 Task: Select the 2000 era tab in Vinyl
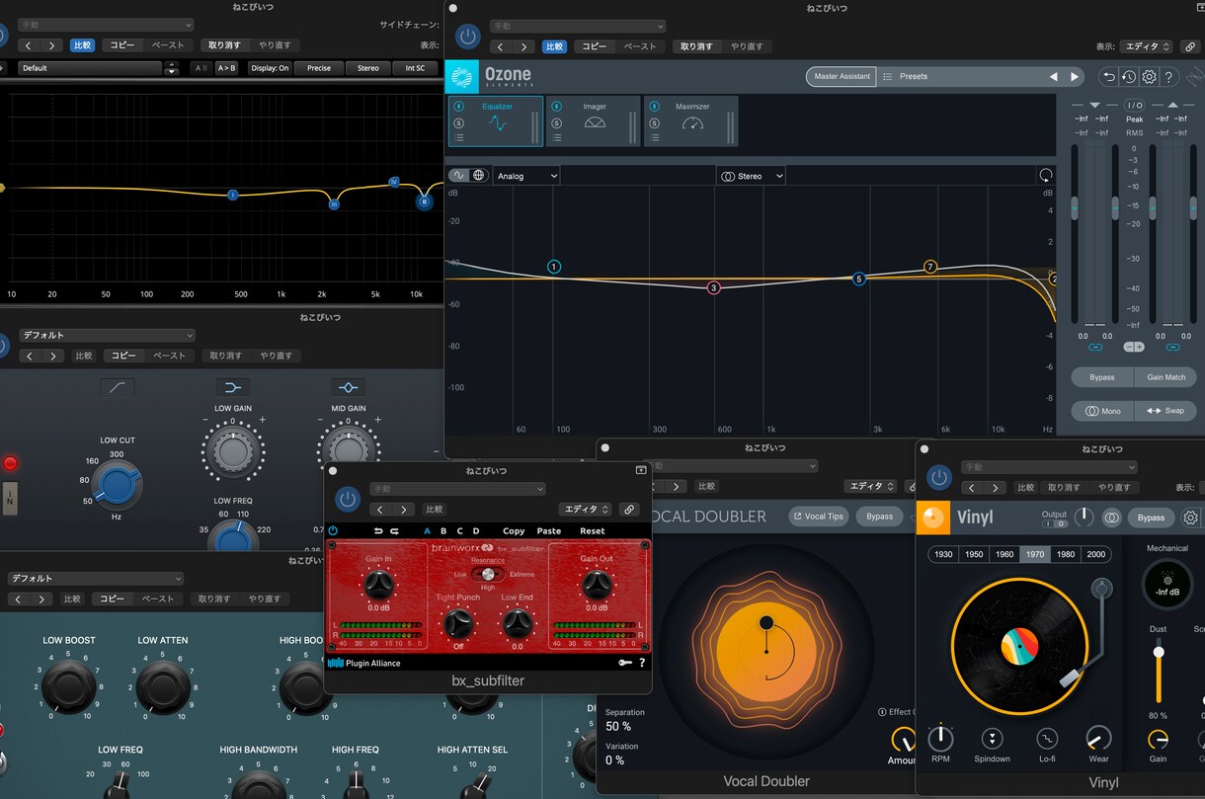(1096, 554)
